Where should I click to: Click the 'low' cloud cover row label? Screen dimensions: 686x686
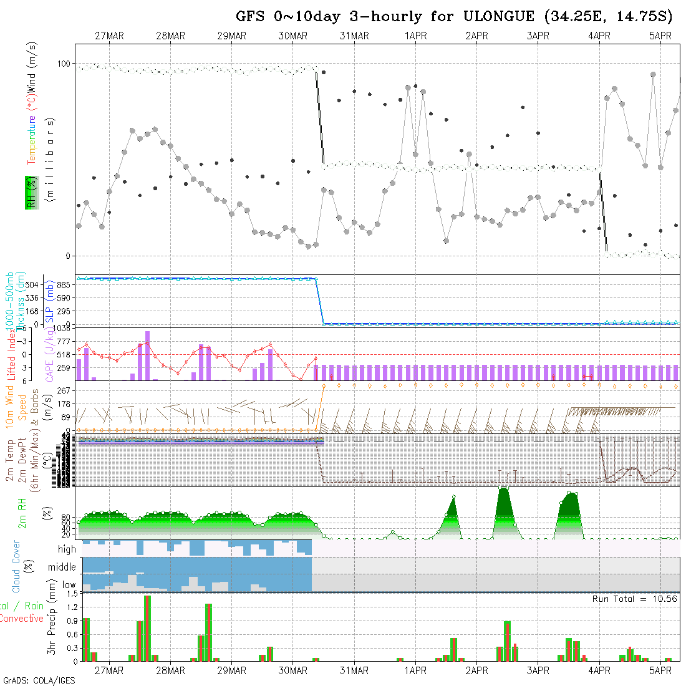69,585
